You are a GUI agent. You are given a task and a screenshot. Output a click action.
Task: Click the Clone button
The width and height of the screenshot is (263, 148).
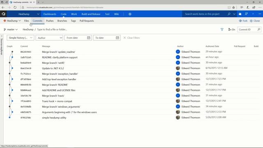coord(255,21)
